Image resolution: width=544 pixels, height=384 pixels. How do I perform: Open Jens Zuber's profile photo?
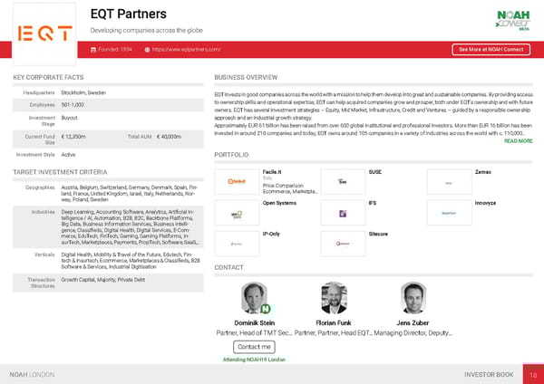(x=414, y=297)
